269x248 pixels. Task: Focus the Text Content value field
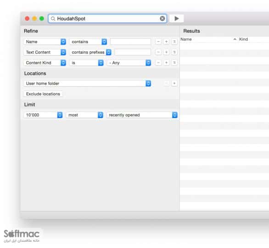[133, 52]
